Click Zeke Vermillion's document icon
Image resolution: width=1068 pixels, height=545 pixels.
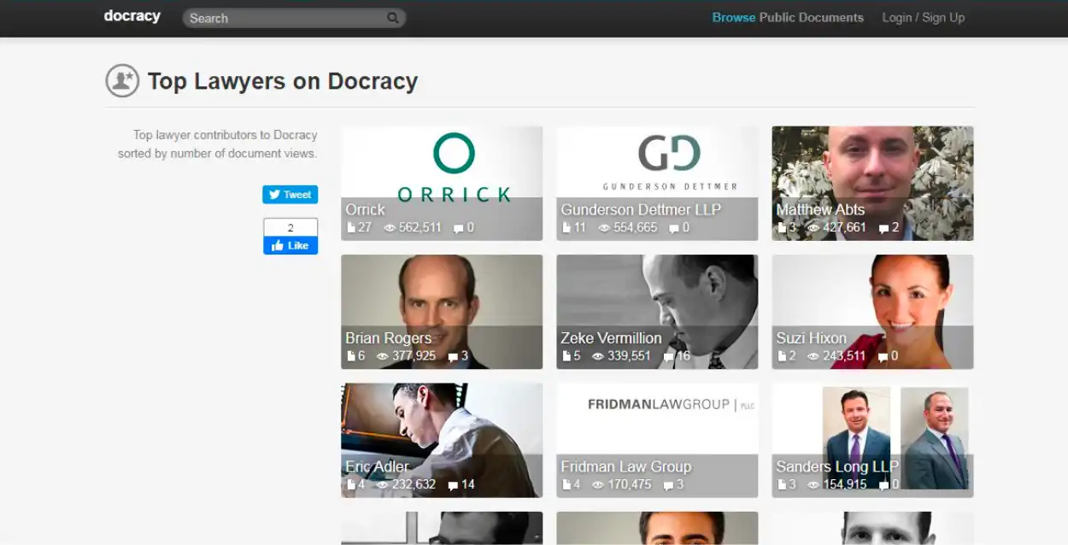[x=566, y=356]
